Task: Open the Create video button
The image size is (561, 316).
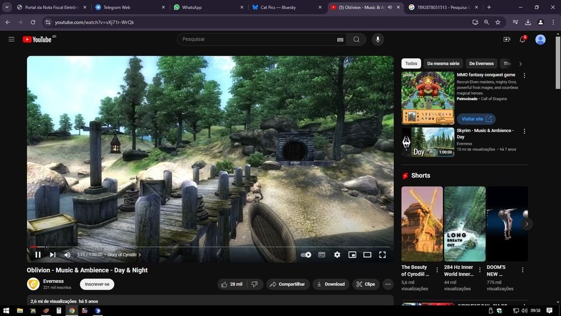Action: (x=507, y=39)
